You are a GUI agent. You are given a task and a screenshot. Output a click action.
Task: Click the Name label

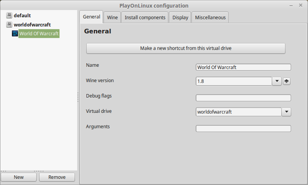tap(92, 65)
